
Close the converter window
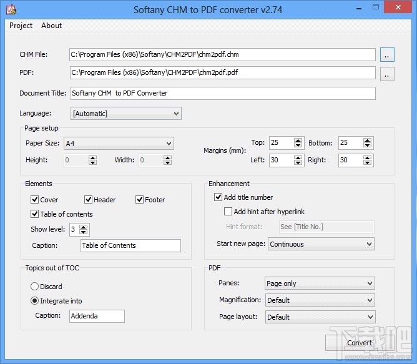(x=398, y=7)
